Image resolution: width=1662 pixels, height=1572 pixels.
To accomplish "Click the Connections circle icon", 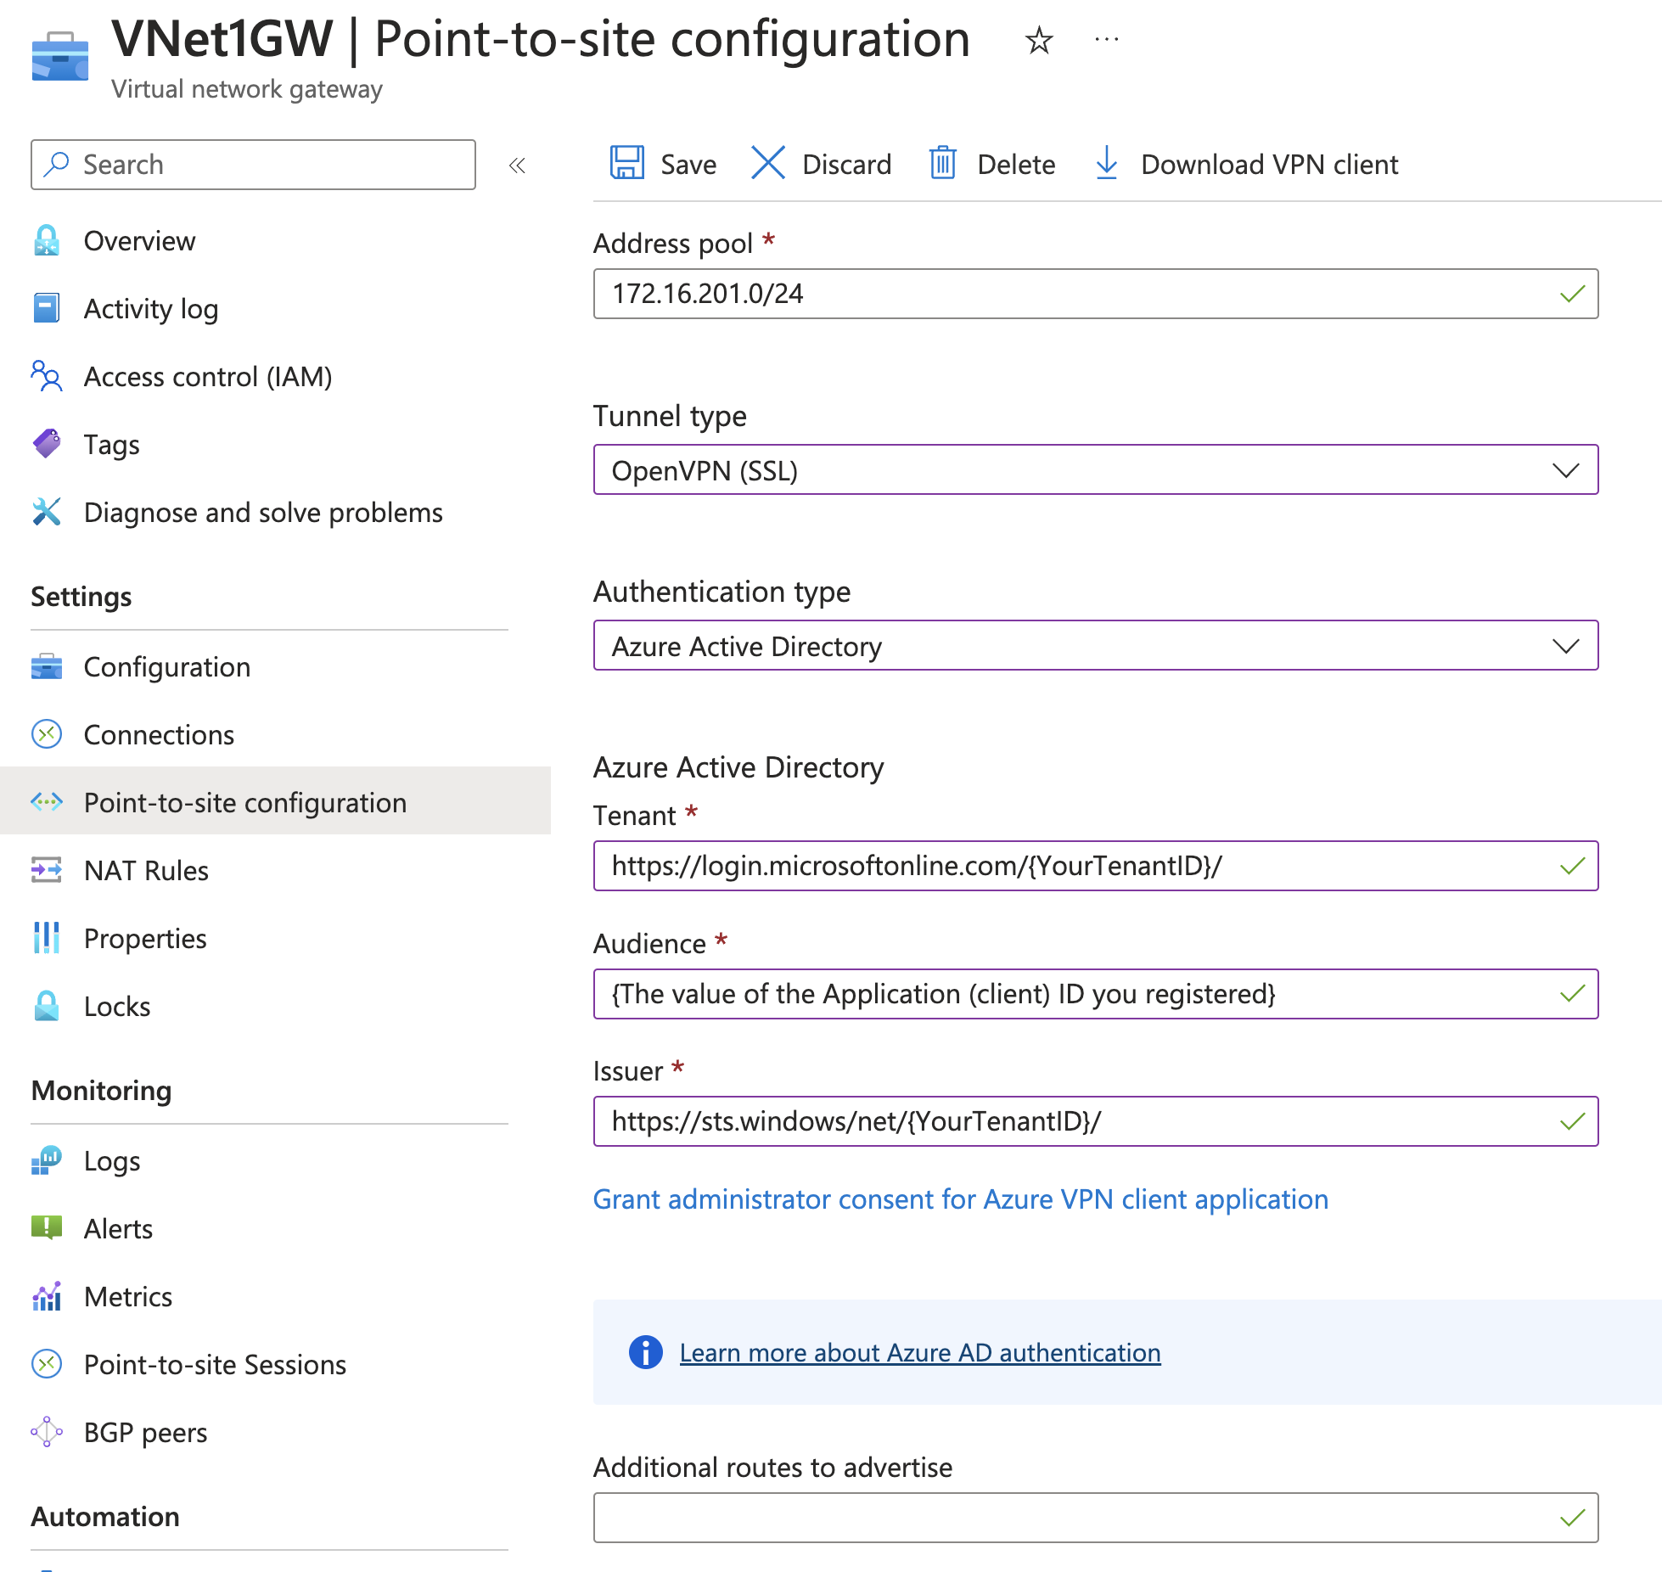I will (x=47, y=734).
